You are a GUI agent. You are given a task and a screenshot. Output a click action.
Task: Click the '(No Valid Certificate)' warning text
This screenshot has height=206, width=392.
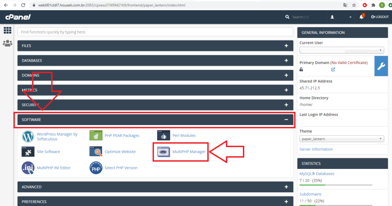pos(349,63)
